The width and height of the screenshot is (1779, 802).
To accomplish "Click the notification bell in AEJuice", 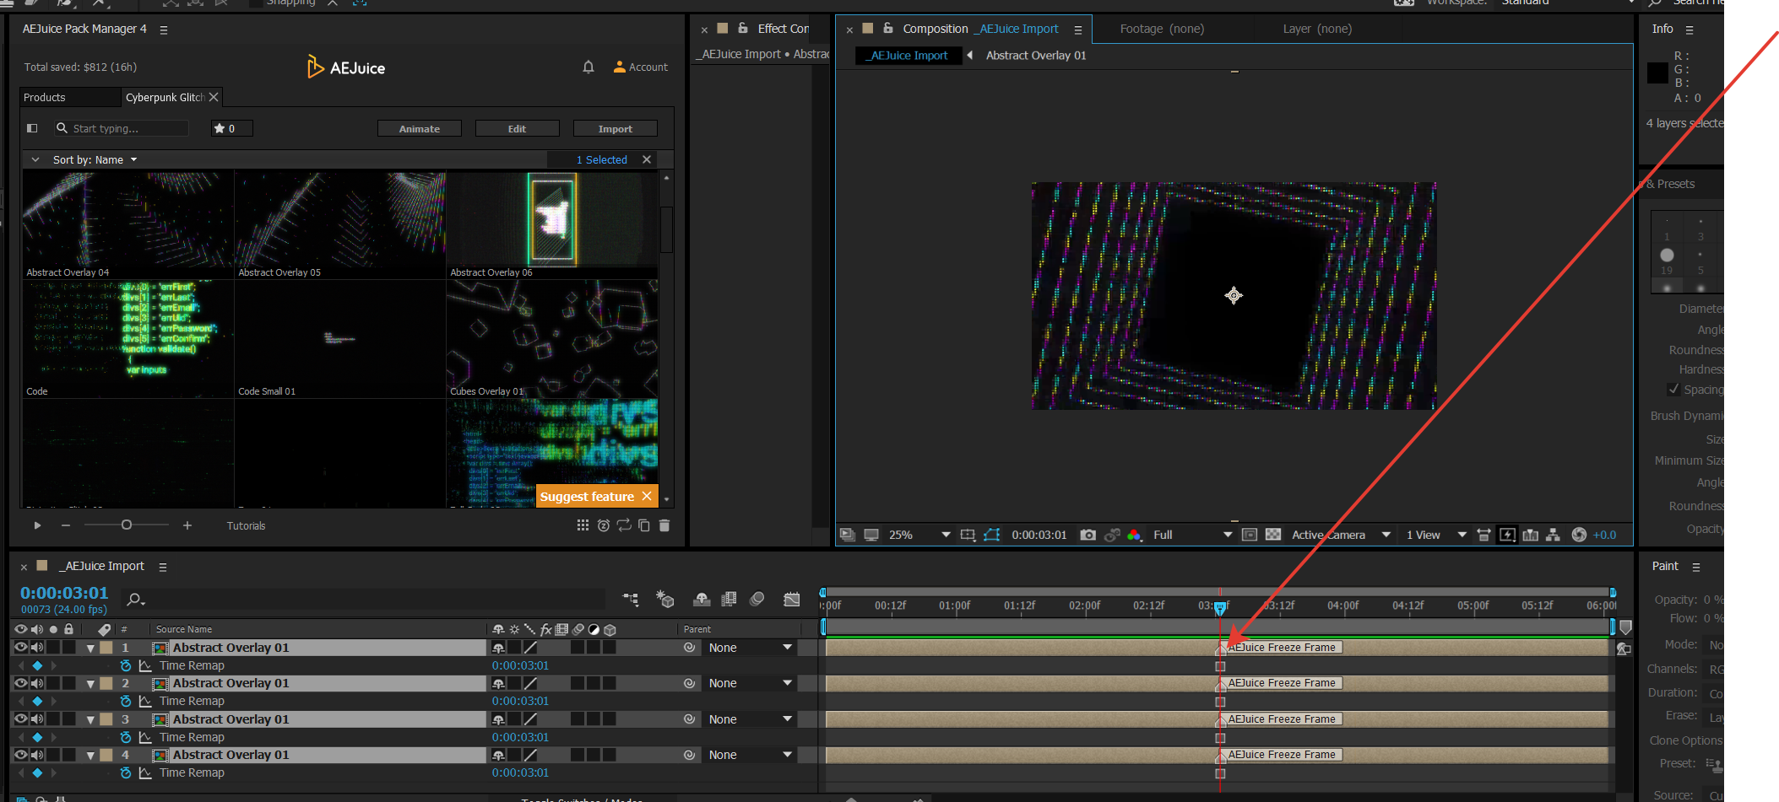I will click(588, 67).
